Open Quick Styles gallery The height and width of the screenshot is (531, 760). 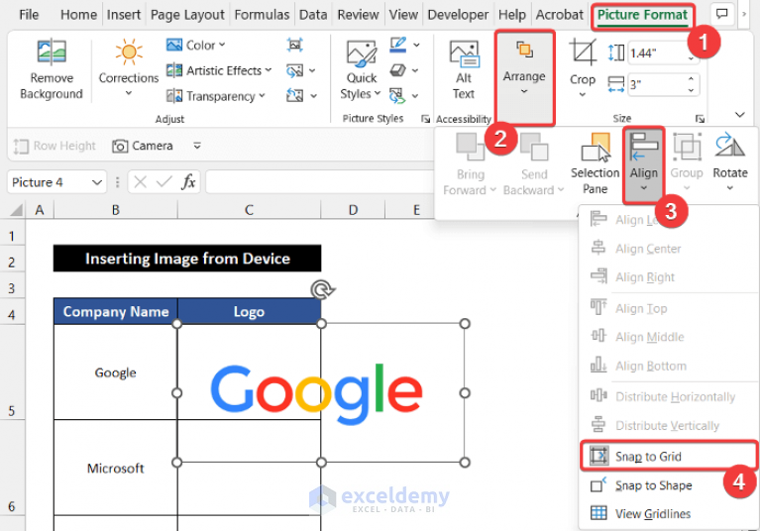tap(361, 69)
